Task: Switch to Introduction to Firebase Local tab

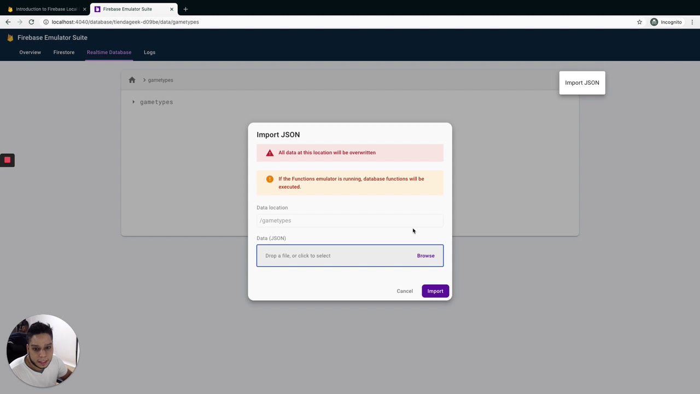Action: coord(46,9)
